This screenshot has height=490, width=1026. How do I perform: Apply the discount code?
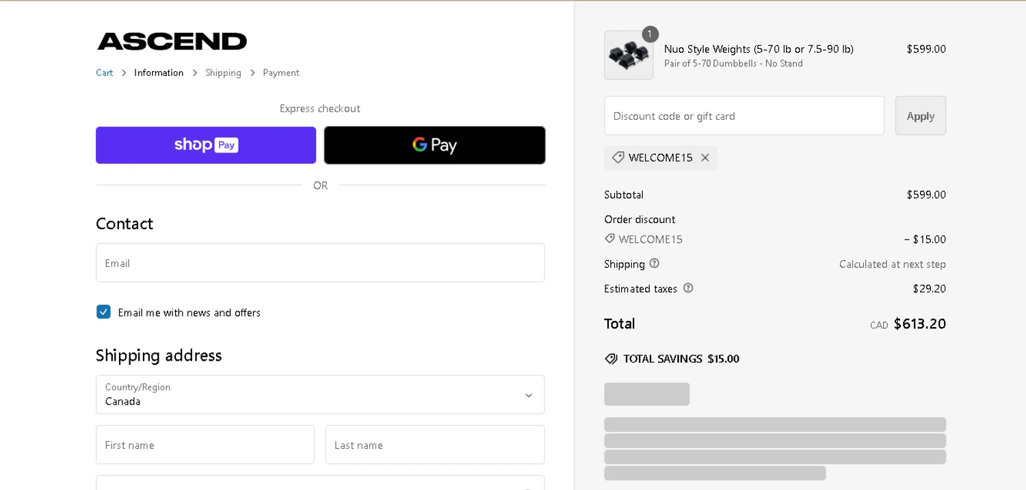pos(920,116)
